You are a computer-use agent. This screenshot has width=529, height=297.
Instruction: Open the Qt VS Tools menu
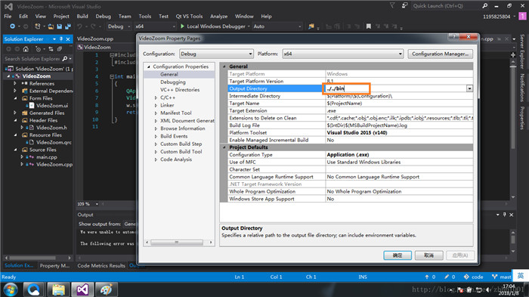[189, 16]
